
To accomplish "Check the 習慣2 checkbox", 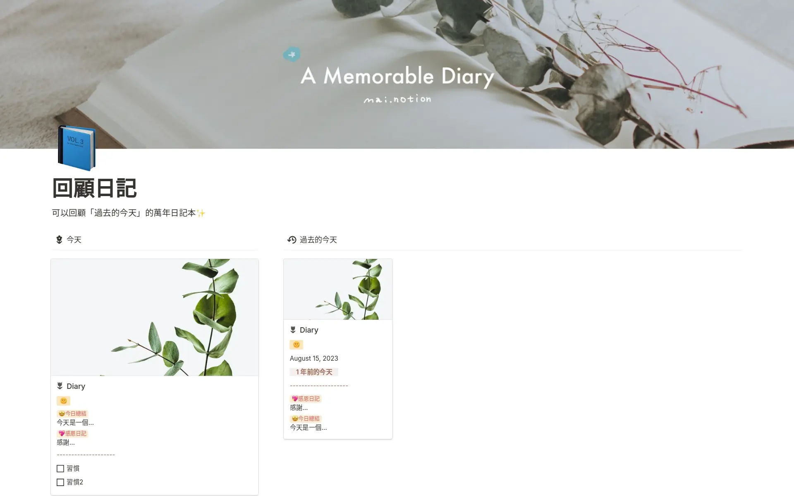I will [x=60, y=482].
